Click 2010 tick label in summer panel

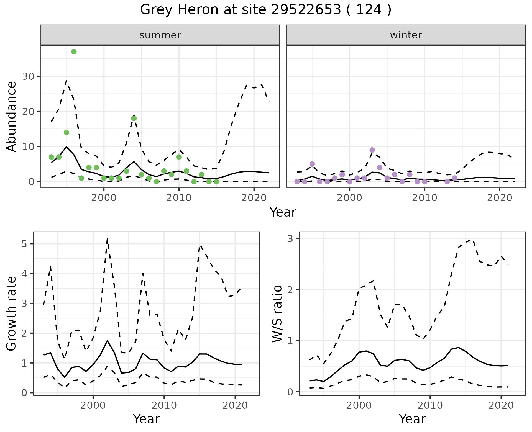(179, 198)
